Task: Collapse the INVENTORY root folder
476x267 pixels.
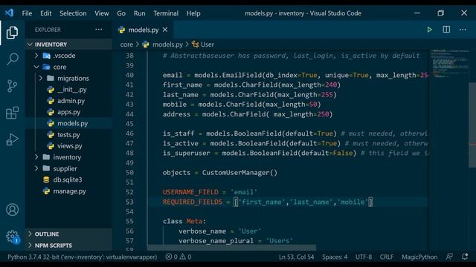Action: 30,44
